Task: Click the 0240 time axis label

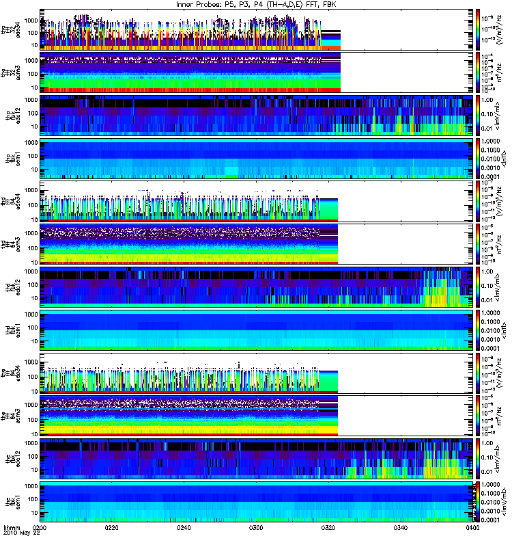Action: click(184, 528)
